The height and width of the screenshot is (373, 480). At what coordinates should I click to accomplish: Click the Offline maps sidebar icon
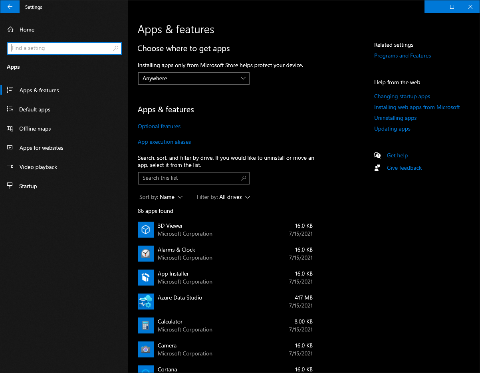(10, 129)
